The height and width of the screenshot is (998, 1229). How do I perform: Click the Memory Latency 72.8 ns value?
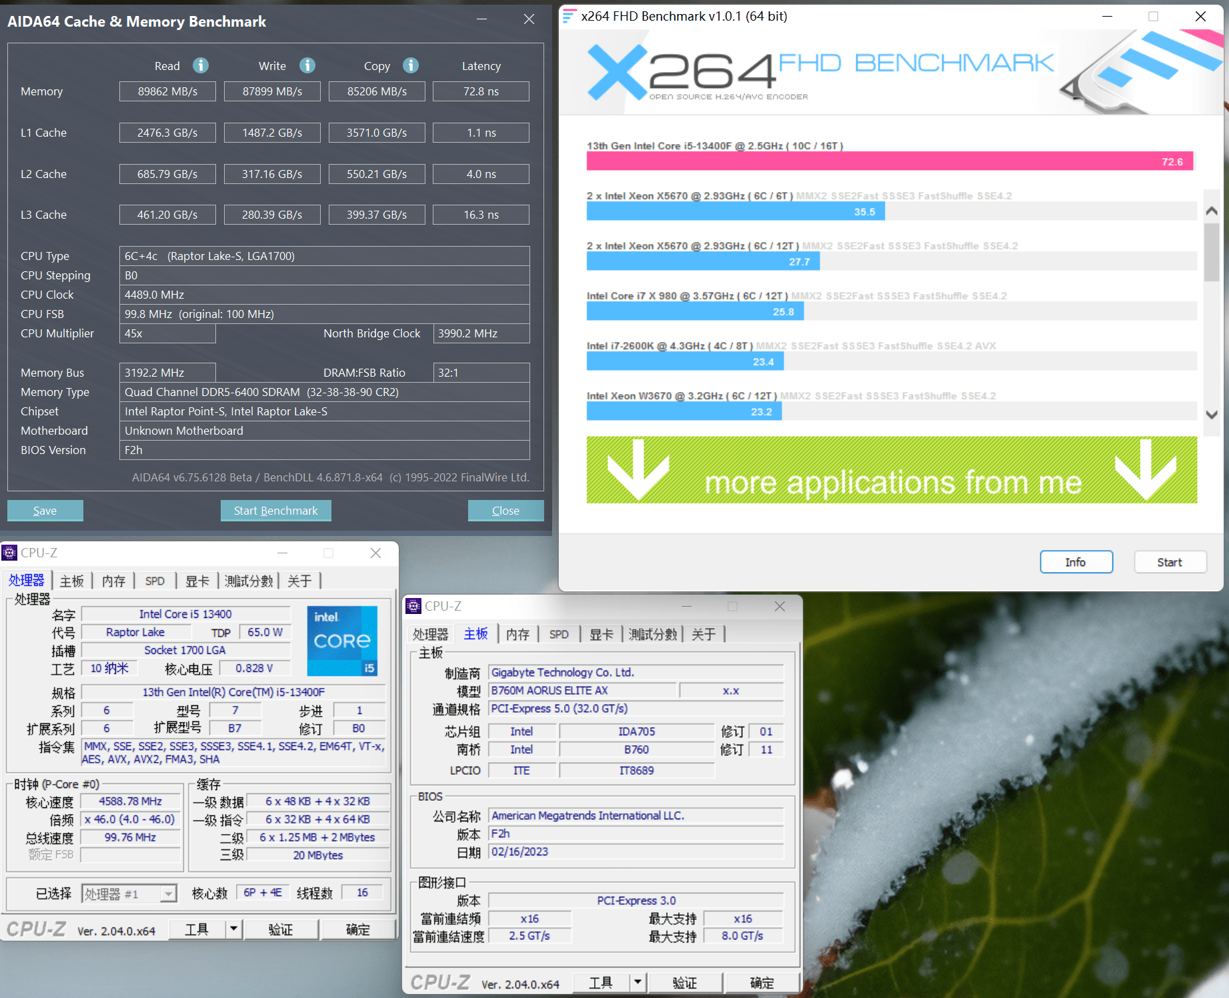(x=481, y=91)
